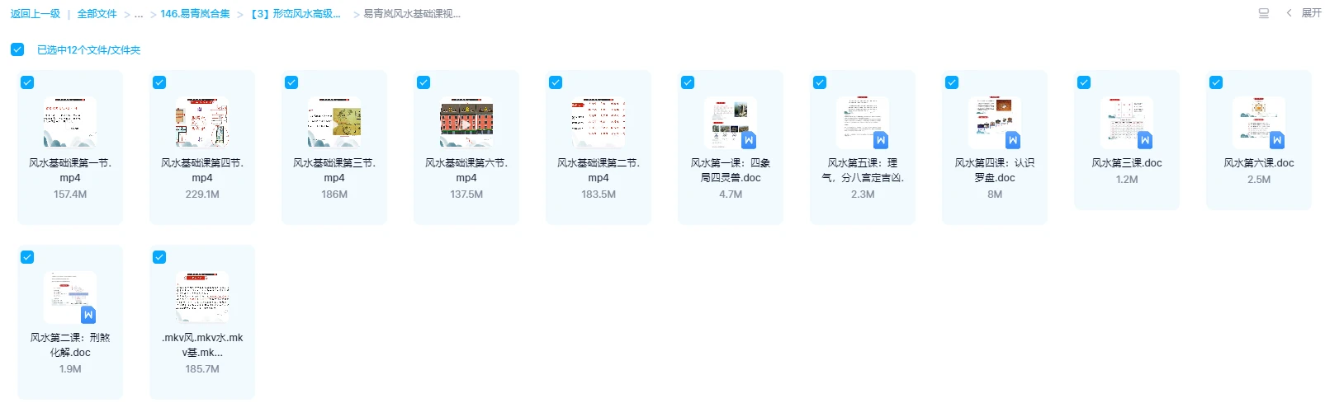Uncheck 风水第四课：认识罗盘.doc checkbox
The image size is (1325, 417).
(x=952, y=82)
